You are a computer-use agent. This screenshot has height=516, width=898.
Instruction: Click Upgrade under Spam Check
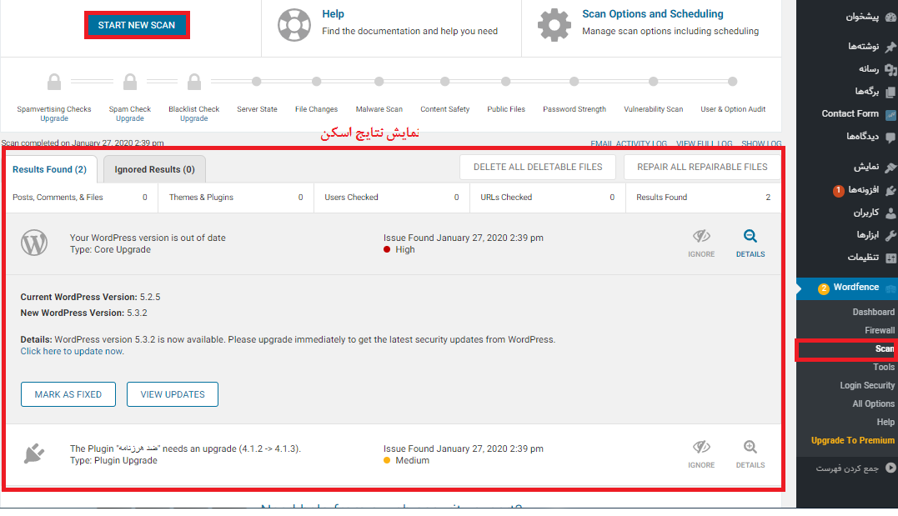click(130, 118)
